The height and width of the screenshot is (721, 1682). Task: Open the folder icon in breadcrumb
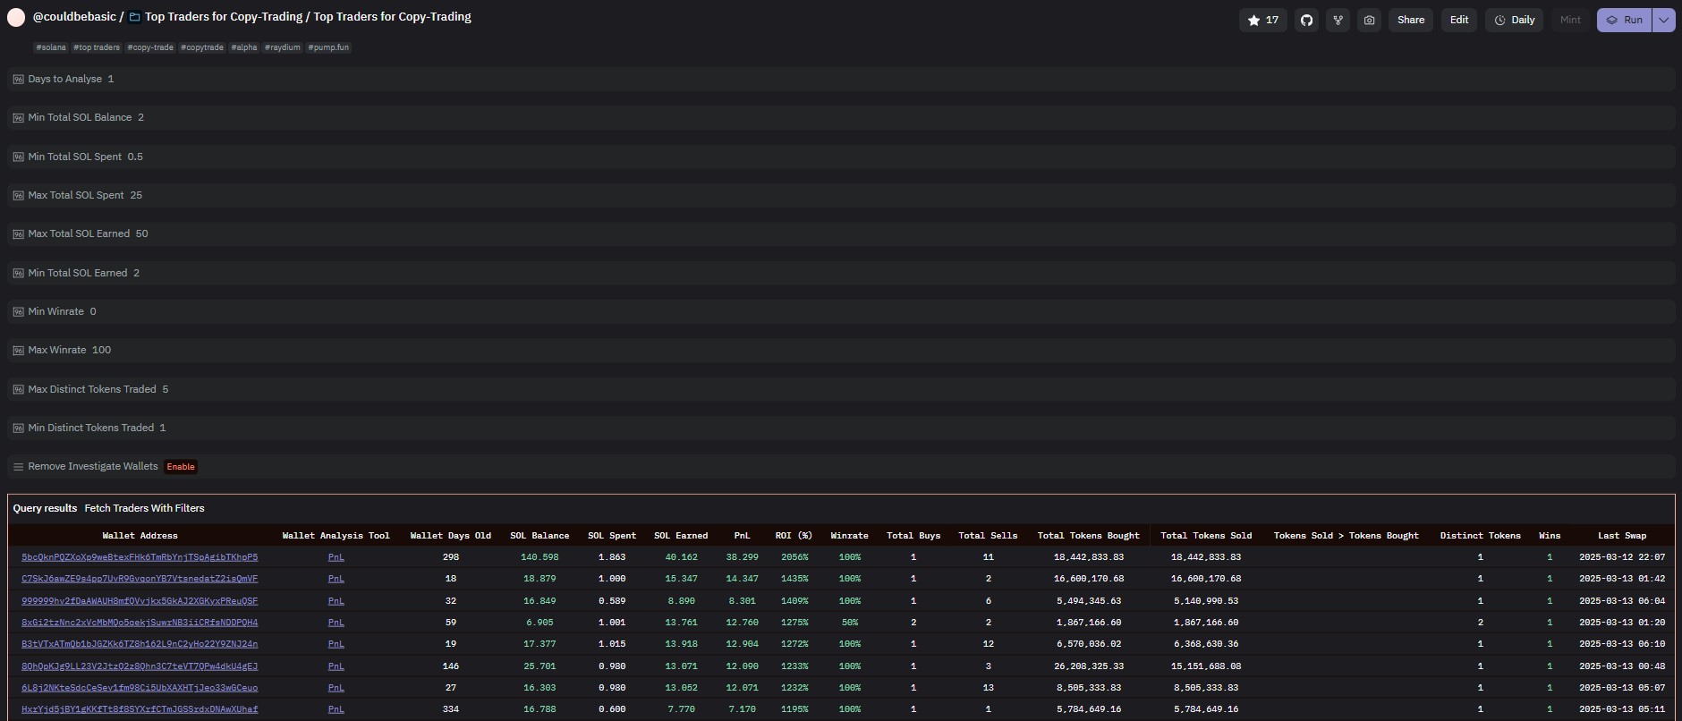(x=135, y=17)
